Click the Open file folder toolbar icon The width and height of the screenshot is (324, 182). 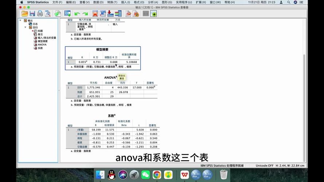click(x=24, y=13)
